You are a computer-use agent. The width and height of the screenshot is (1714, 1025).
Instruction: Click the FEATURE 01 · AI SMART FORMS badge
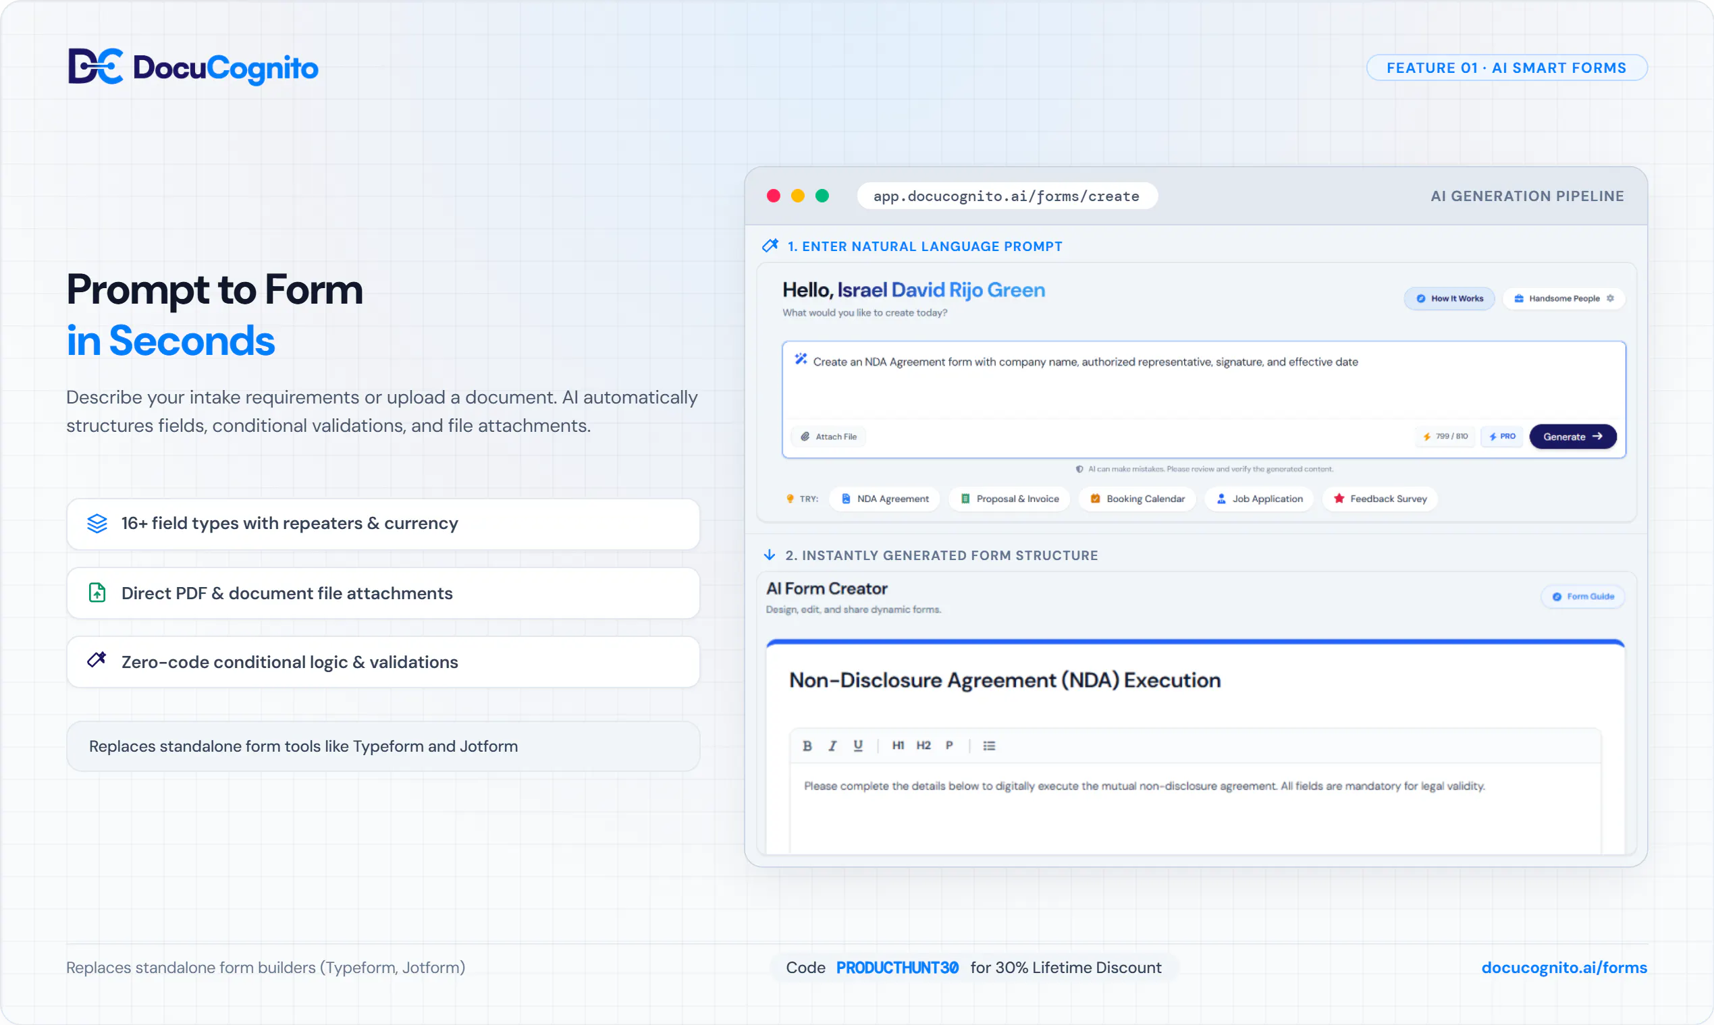coord(1507,67)
